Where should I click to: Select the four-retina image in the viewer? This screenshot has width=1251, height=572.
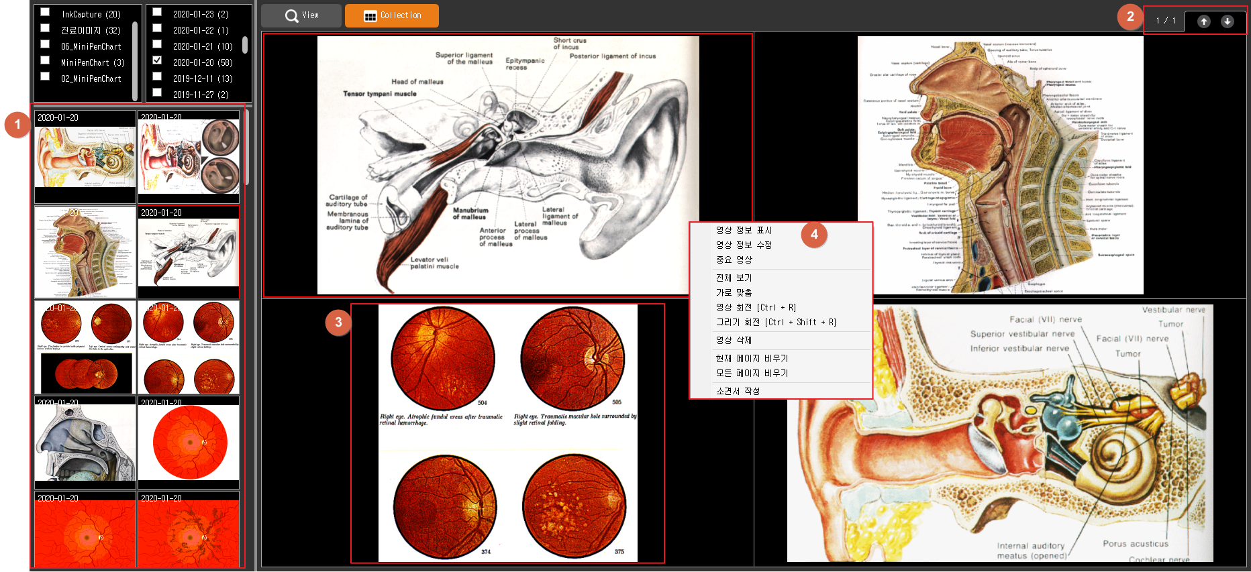tap(507, 433)
